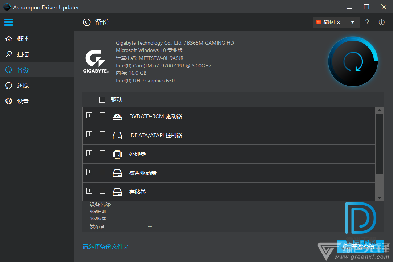Expand the 磁盘驱动器 category
This screenshot has height=262, width=393.
[89, 172]
